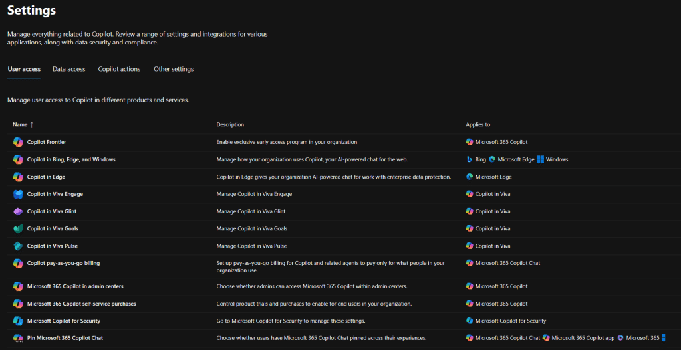Click the Copilot in Viva icon for Viva Goals
This screenshot has width=681, height=350.
point(470,228)
